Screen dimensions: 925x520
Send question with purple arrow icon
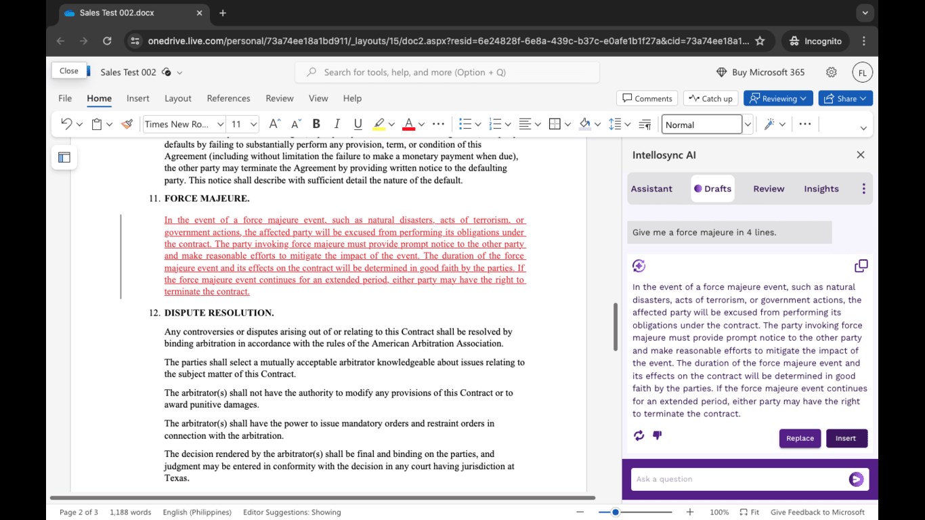click(x=856, y=479)
